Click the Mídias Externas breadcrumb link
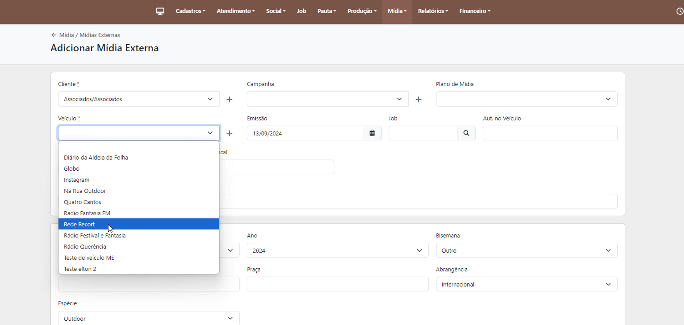The height and width of the screenshot is (325, 684). click(100, 35)
